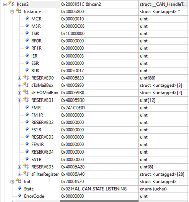
Task: Expand the sTxMailBox struct node
Action: tap(19, 85)
